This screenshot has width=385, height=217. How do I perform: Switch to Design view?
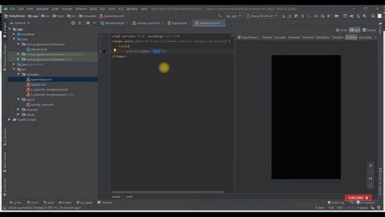[x=369, y=30]
